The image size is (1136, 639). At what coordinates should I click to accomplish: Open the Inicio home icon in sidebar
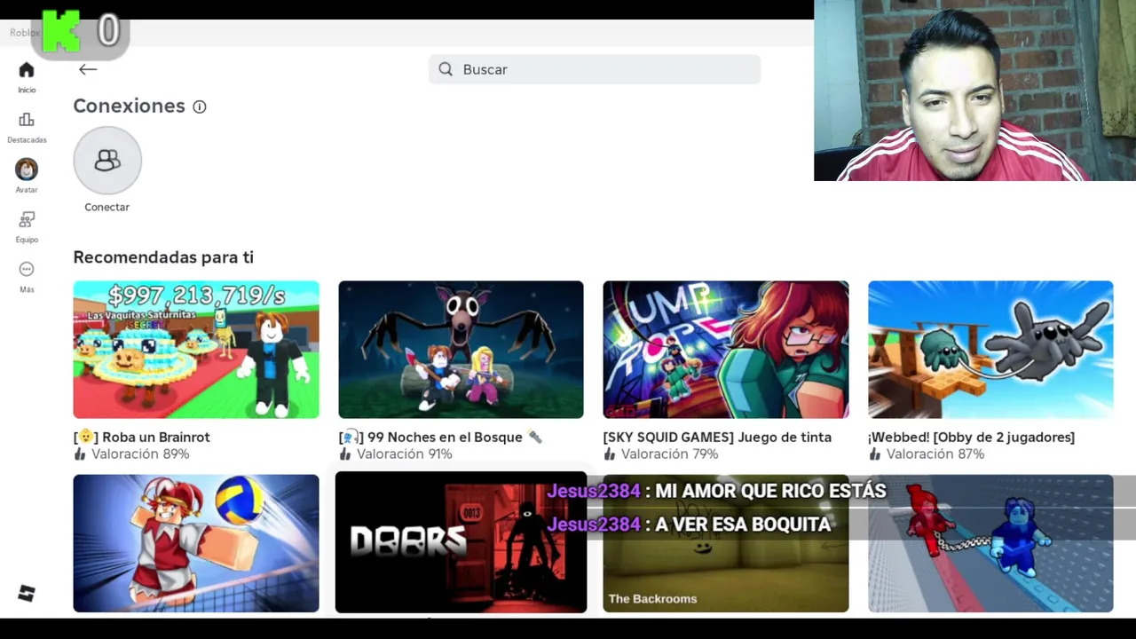click(x=27, y=70)
